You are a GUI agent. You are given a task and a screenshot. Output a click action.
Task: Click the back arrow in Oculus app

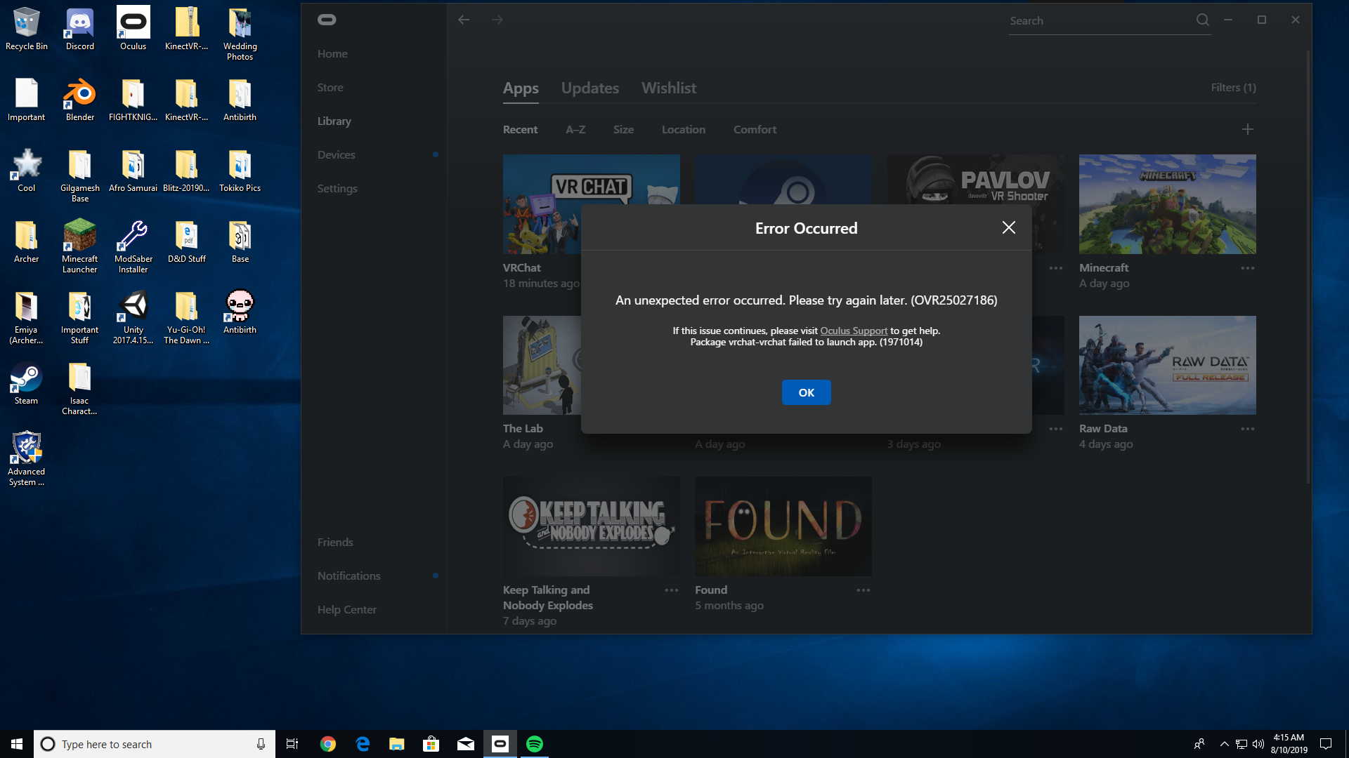tap(464, 20)
